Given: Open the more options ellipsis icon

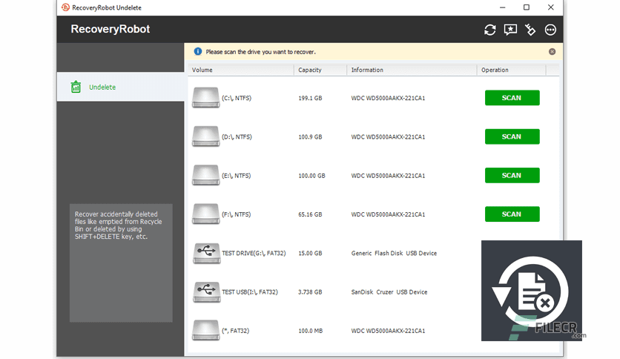Looking at the screenshot, I should click(x=550, y=30).
